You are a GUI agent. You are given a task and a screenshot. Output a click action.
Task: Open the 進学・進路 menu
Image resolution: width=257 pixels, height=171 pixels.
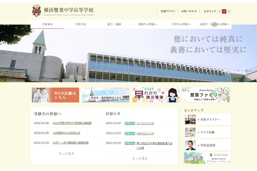(114, 24)
